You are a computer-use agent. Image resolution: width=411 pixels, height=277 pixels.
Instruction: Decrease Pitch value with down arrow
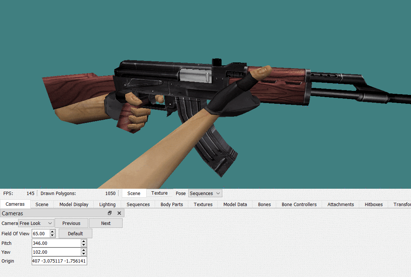[x=83, y=245]
